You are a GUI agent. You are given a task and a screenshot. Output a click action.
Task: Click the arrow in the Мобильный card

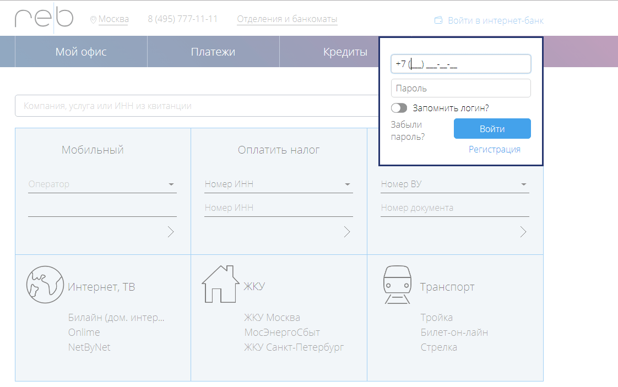171,232
